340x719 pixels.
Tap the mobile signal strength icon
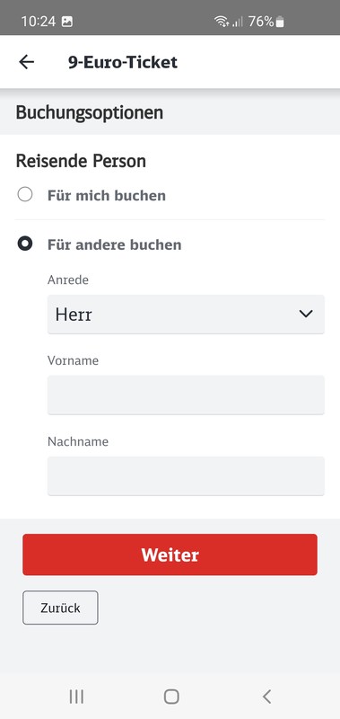(238, 21)
